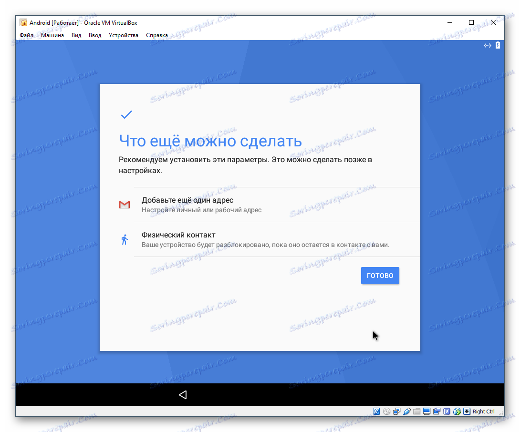Screen dimensions: 520x432
Task: Click the Android network status icon
Action: (x=488, y=45)
